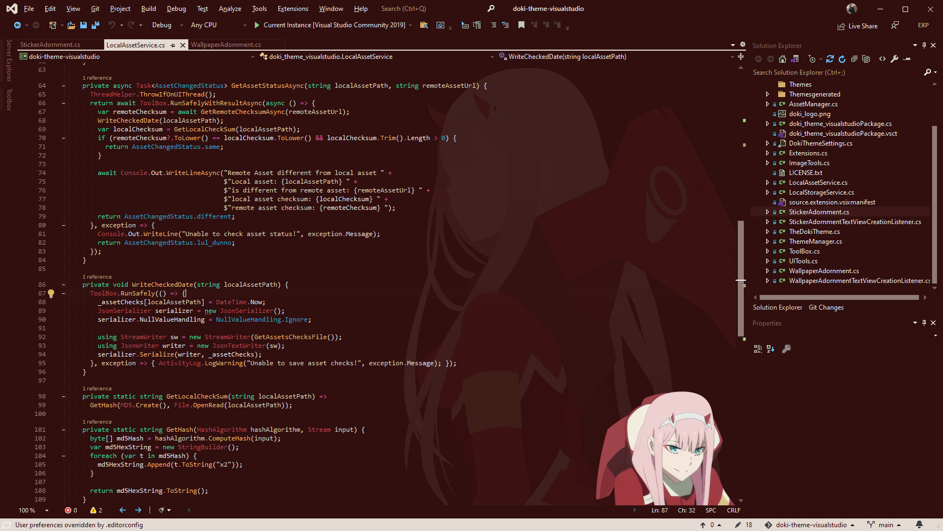The width and height of the screenshot is (943, 531).
Task: Click the New Project toolbar icon
Action: click(52, 25)
